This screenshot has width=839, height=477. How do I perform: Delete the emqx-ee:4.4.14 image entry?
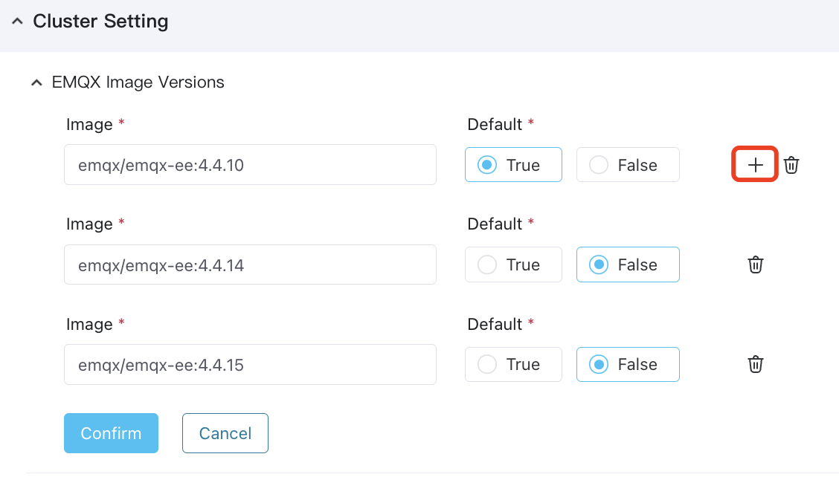click(x=755, y=265)
